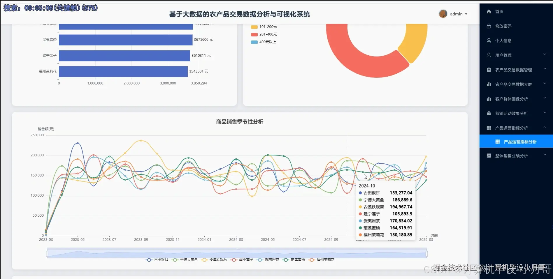
Task: Expand the 用户管理 chevron
Action: (x=545, y=54)
